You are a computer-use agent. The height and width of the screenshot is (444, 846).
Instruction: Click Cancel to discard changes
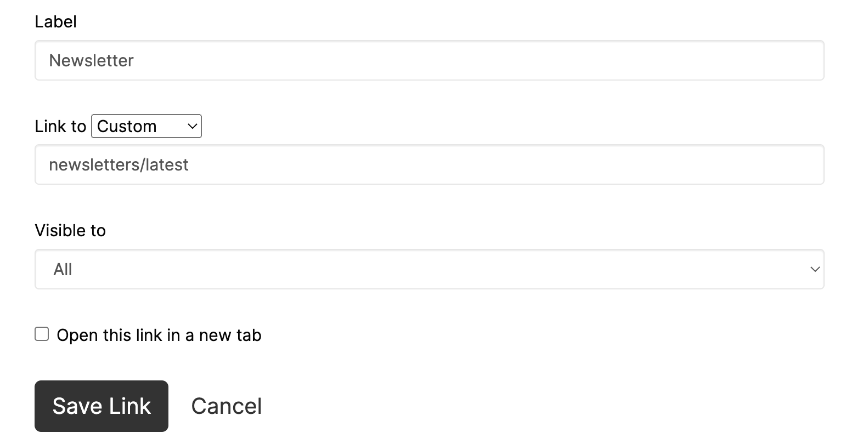click(226, 406)
